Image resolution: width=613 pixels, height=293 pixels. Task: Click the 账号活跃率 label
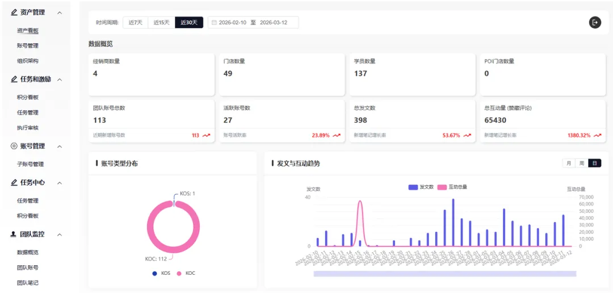tap(235, 135)
